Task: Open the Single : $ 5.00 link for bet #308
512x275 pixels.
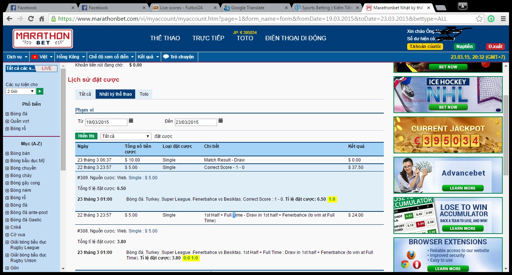Action: point(143,231)
